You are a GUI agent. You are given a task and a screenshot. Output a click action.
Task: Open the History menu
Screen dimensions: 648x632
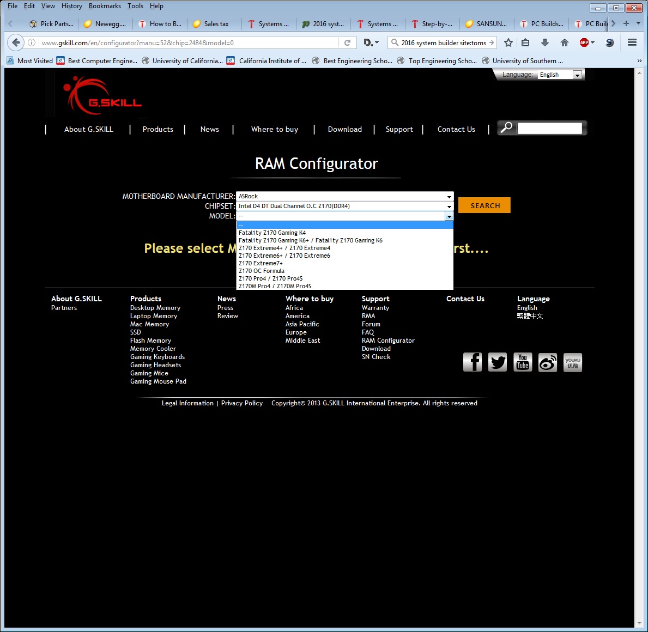[x=72, y=6]
